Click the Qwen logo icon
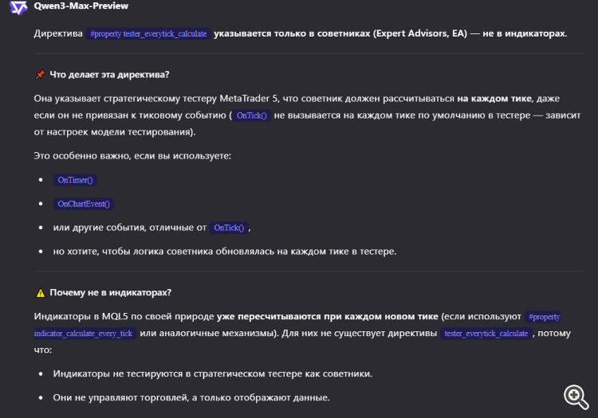 19,8
